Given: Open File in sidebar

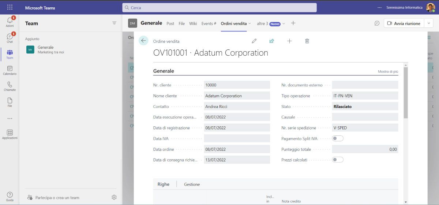Looking at the screenshot, I should (x=10, y=102).
